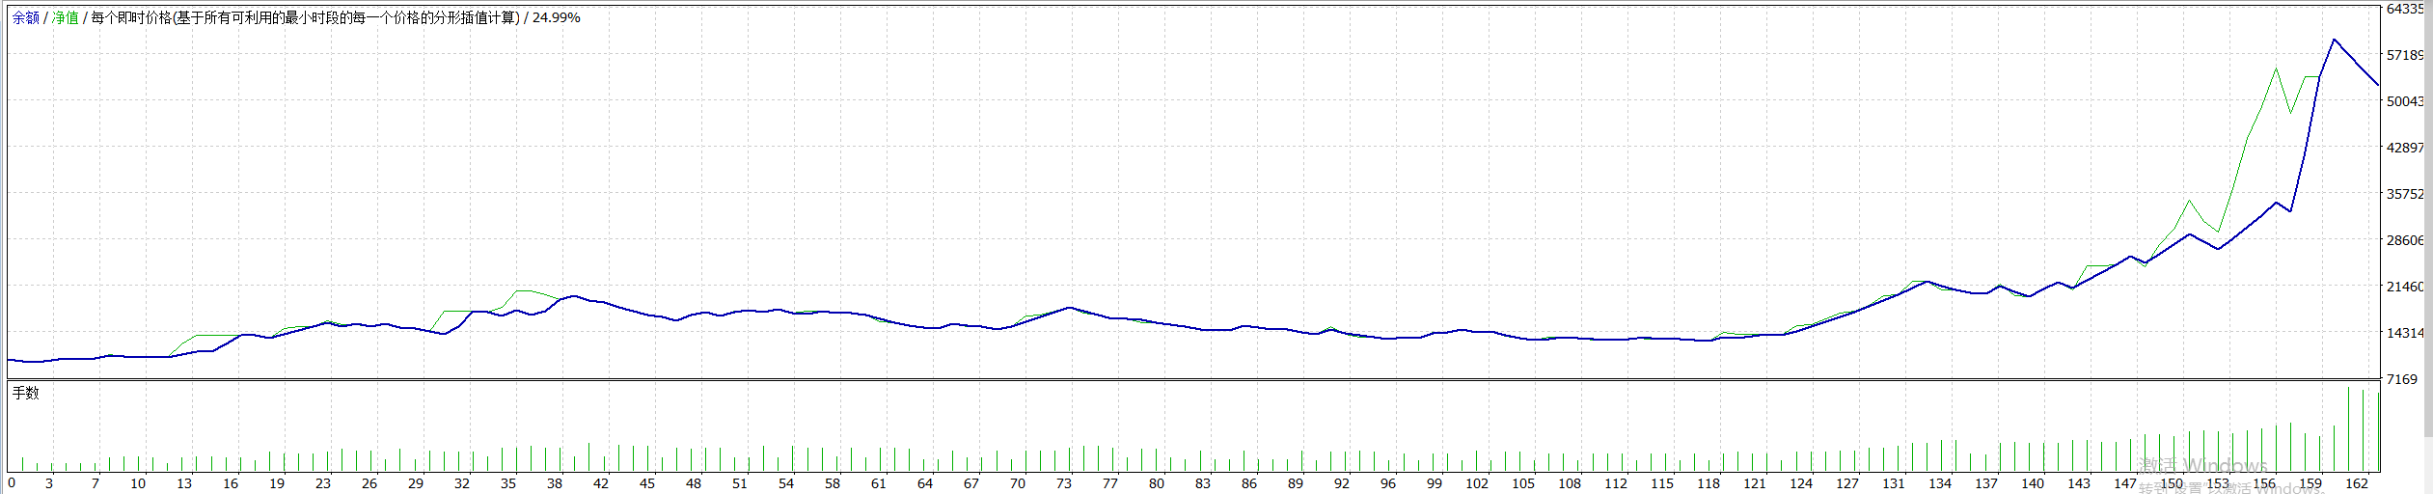Click x-axis trade number 156
The height and width of the screenshot is (494, 2433).
click(2264, 483)
